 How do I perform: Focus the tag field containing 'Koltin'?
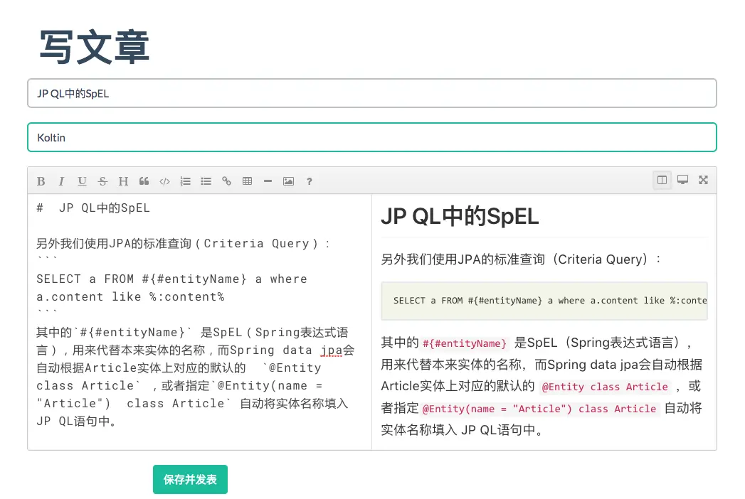coord(372,137)
